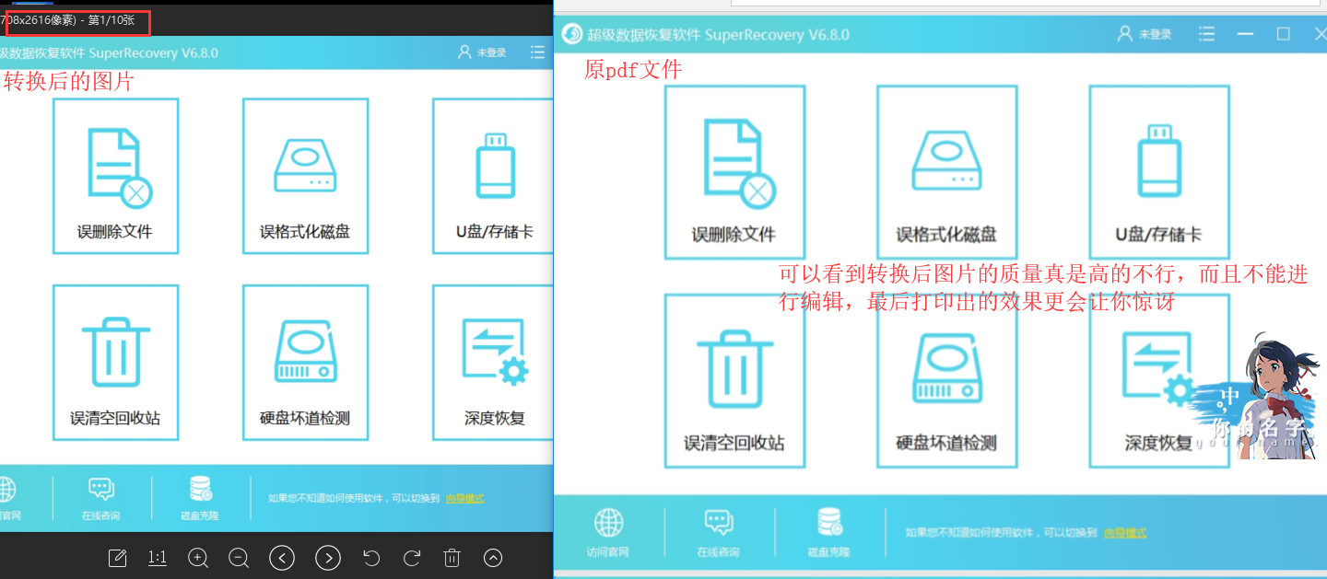The width and height of the screenshot is (1327, 579).
Task: Click the SuperRecovery V6.8.0 title in left image
Action: [154, 53]
